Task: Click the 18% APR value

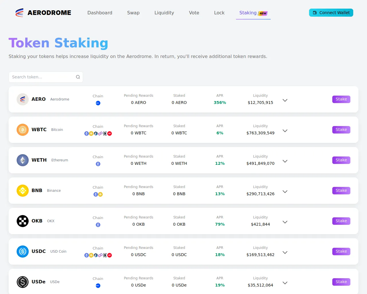Action: [220, 255]
